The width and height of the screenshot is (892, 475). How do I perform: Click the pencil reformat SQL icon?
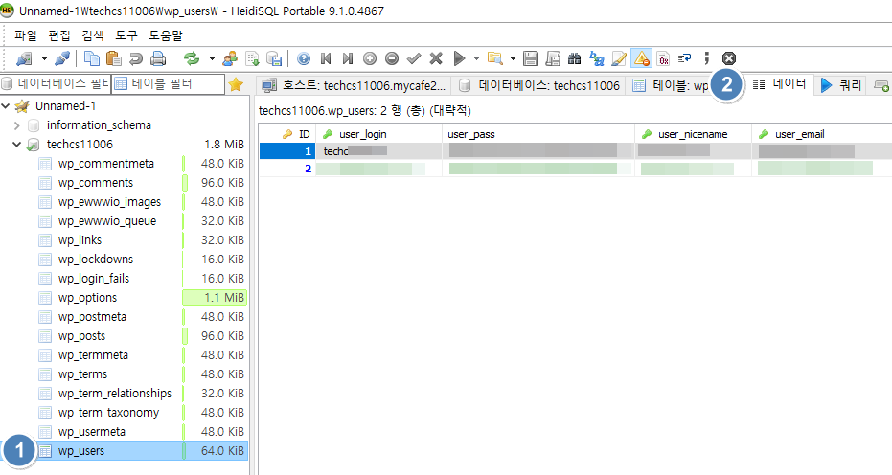[618, 58]
